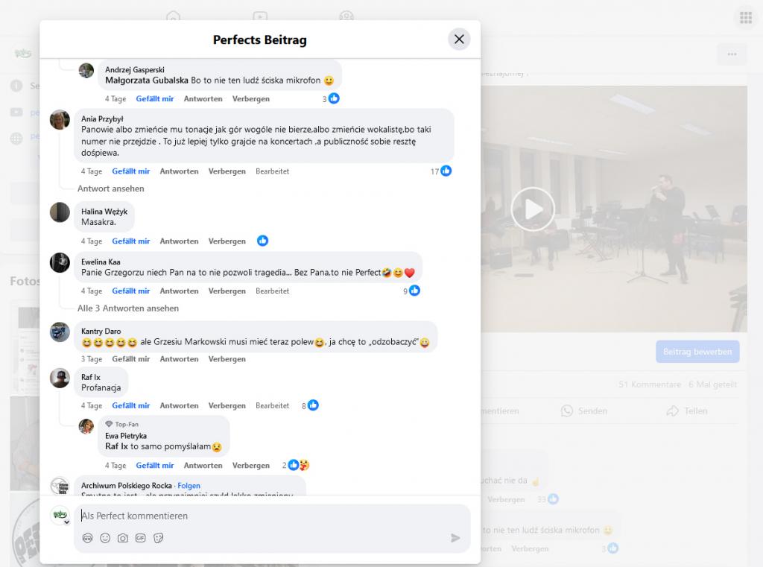This screenshot has height=567, width=763.
Task: Open the '51 Kommentare' count on the post
Action: click(650, 384)
